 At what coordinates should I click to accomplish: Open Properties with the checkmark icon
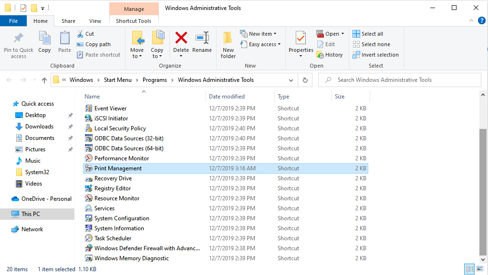pos(301,38)
